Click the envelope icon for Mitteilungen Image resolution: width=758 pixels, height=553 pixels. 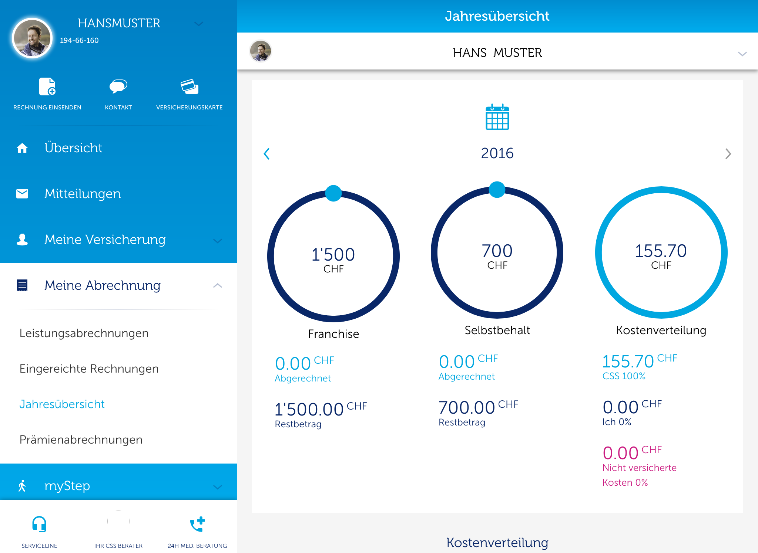point(22,194)
